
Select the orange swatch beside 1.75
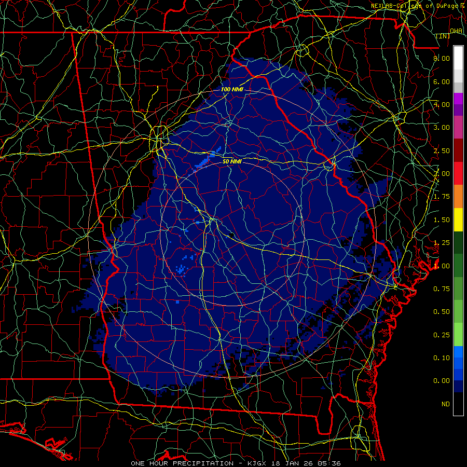(458, 196)
